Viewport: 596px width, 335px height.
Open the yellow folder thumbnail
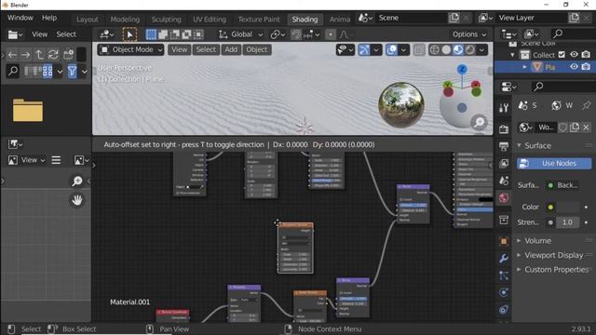(x=28, y=110)
